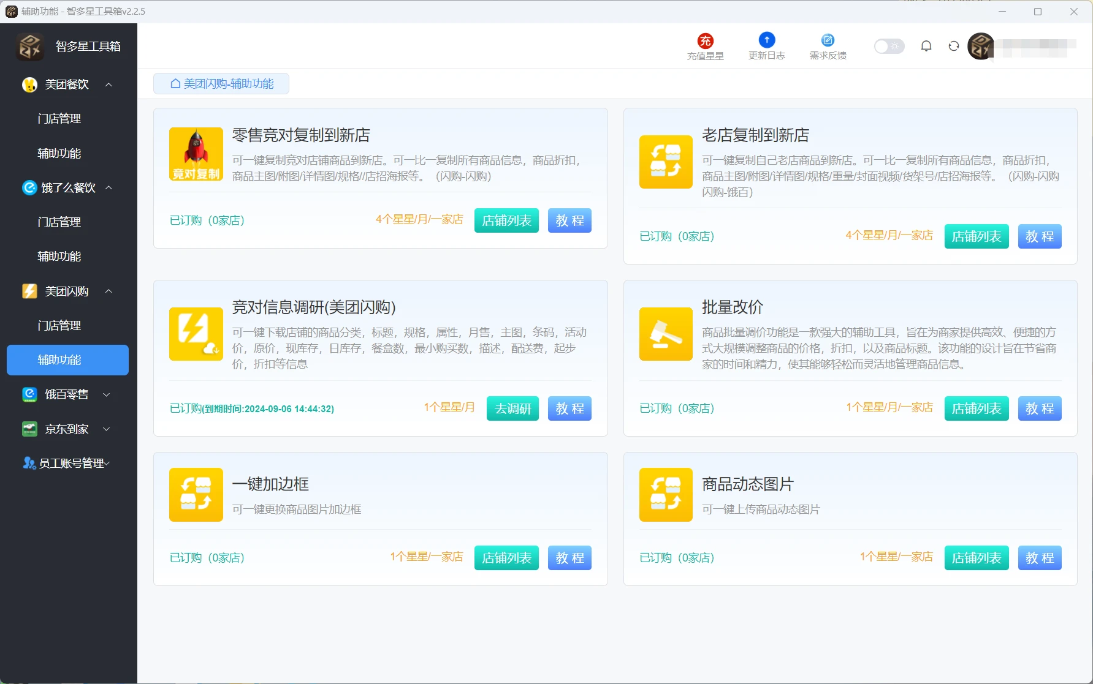Open the user avatar profile
This screenshot has height=684, width=1093.
(x=980, y=46)
